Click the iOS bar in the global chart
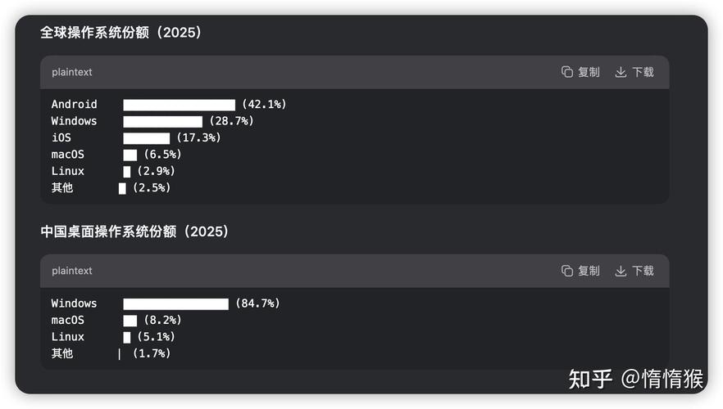 click(x=146, y=138)
